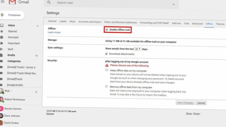The height and width of the screenshot is (127, 226).
Task: Select the Offline settings tab
Action: coord(209,24)
